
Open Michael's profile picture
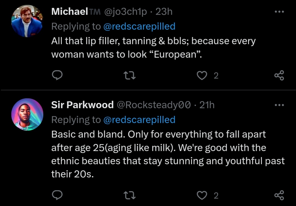tap(27, 21)
